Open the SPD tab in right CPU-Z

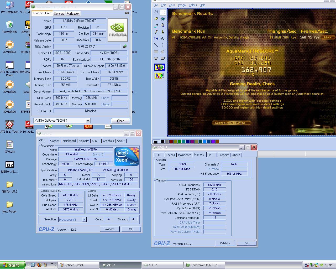[x=210, y=155]
